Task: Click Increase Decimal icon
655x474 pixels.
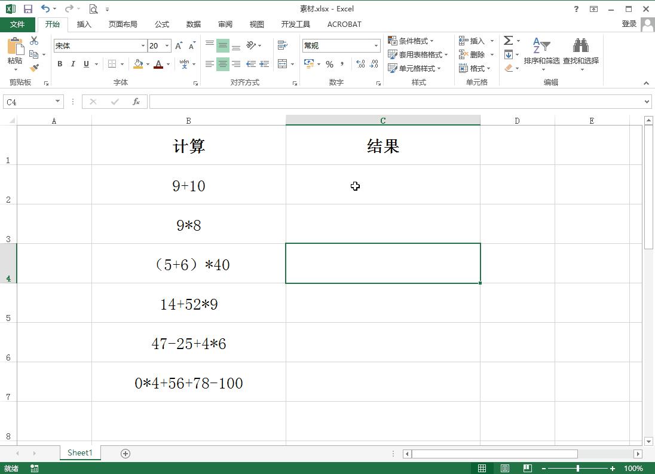Action: (x=360, y=64)
